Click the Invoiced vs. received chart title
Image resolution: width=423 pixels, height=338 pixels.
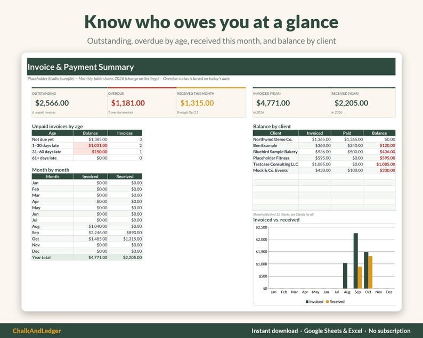point(276,220)
